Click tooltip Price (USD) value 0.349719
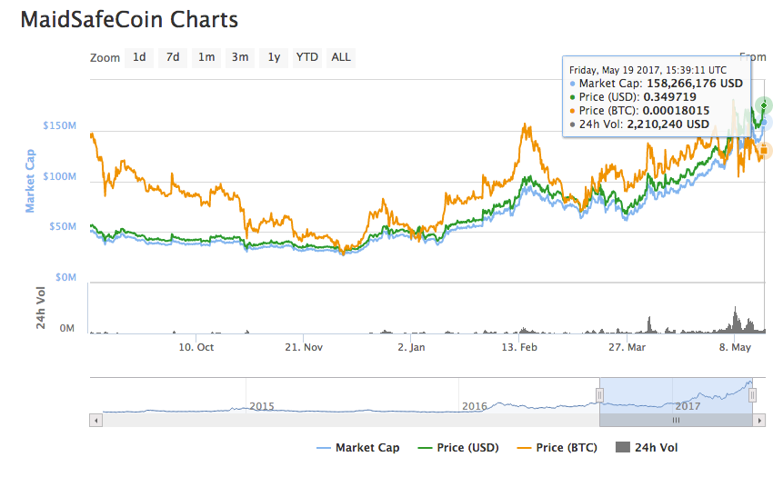Image resolution: width=773 pixels, height=477 pixels. (x=669, y=97)
